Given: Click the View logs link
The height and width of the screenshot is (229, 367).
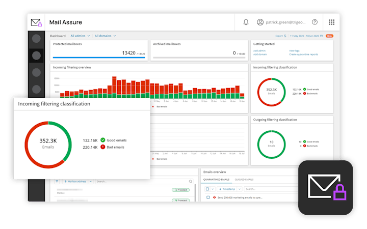Looking at the screenshot, I should click(x=294, y=51).
